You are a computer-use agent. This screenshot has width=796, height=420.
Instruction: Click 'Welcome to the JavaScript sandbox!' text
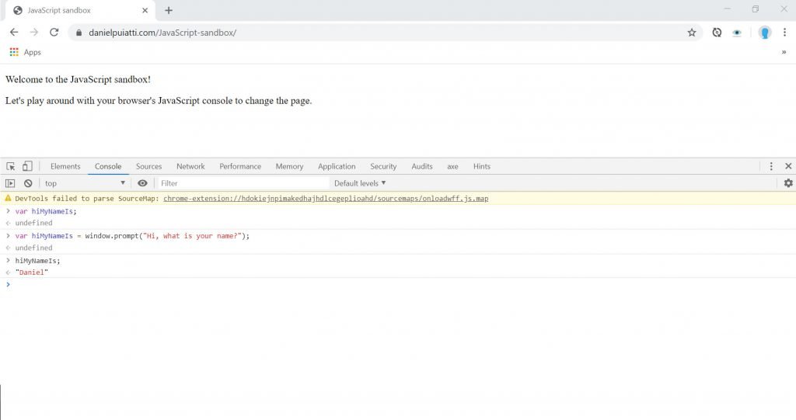(78, 80)
